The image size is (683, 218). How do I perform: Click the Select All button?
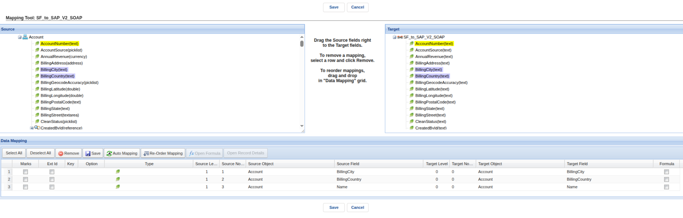pyautogui.click(x=14, y=153)
